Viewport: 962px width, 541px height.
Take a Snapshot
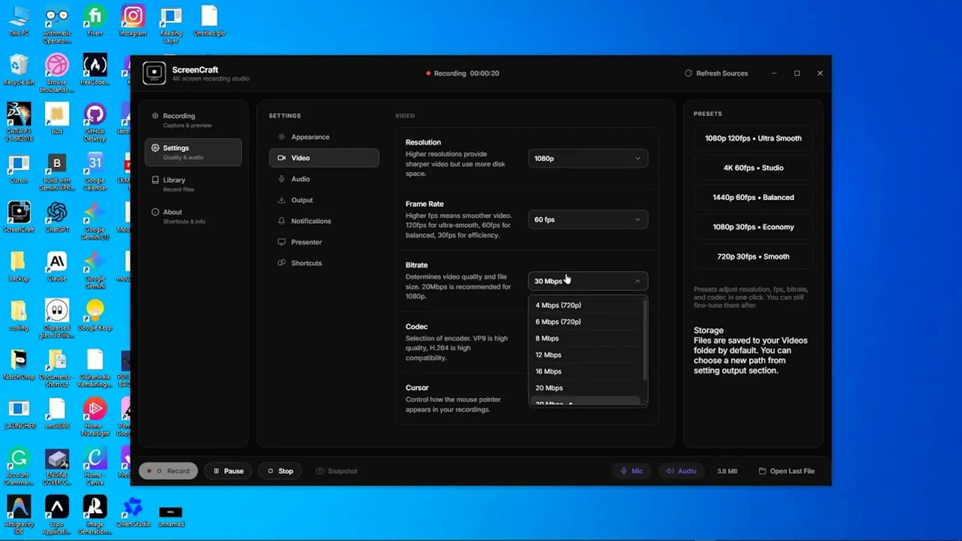click(337, 471)
